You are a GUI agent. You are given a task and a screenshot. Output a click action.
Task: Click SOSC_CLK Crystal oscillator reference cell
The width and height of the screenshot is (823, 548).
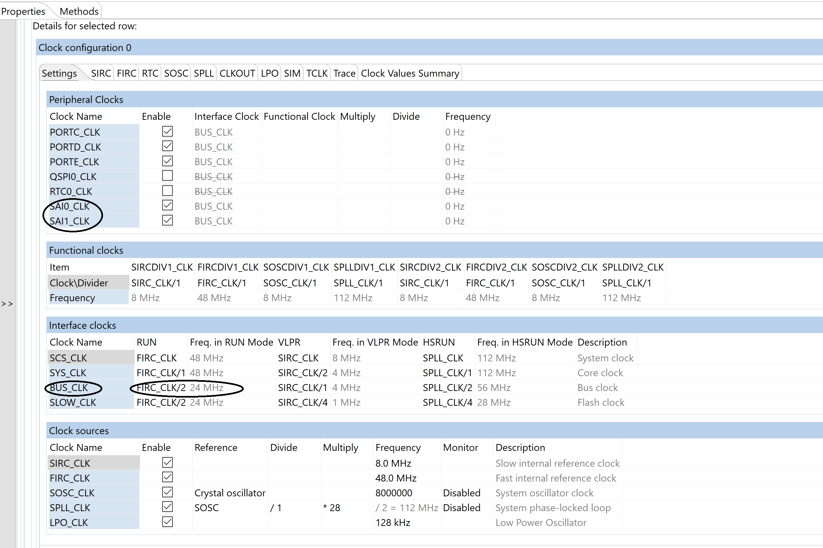pyautogui.click(x=229, y=493)
